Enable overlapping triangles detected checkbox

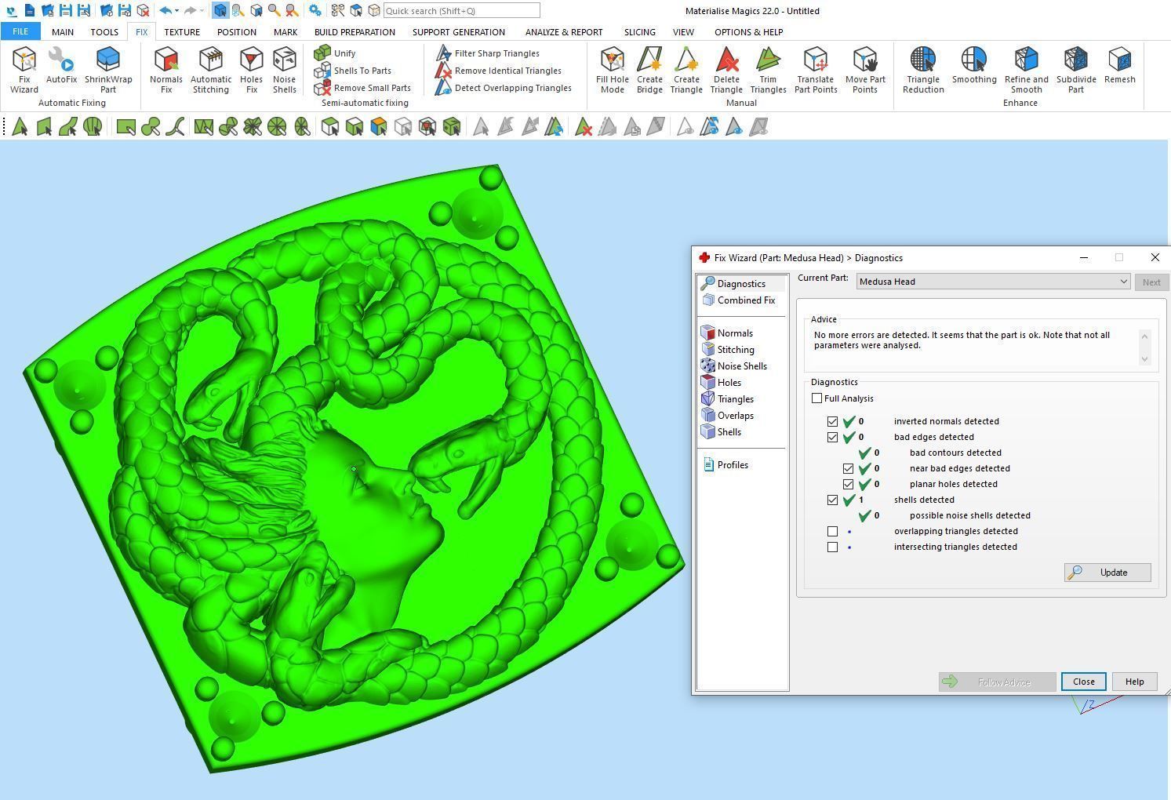[832, 531]
